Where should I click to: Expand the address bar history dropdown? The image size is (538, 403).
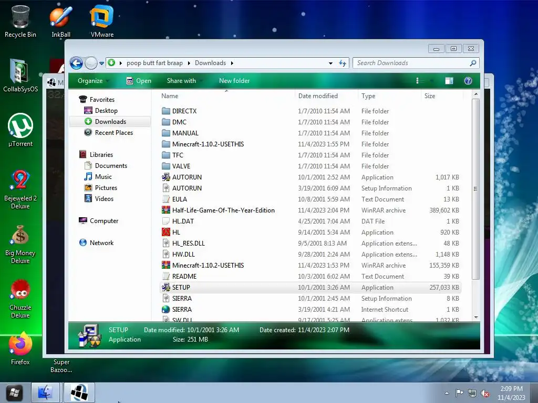[x=330, y=63]
